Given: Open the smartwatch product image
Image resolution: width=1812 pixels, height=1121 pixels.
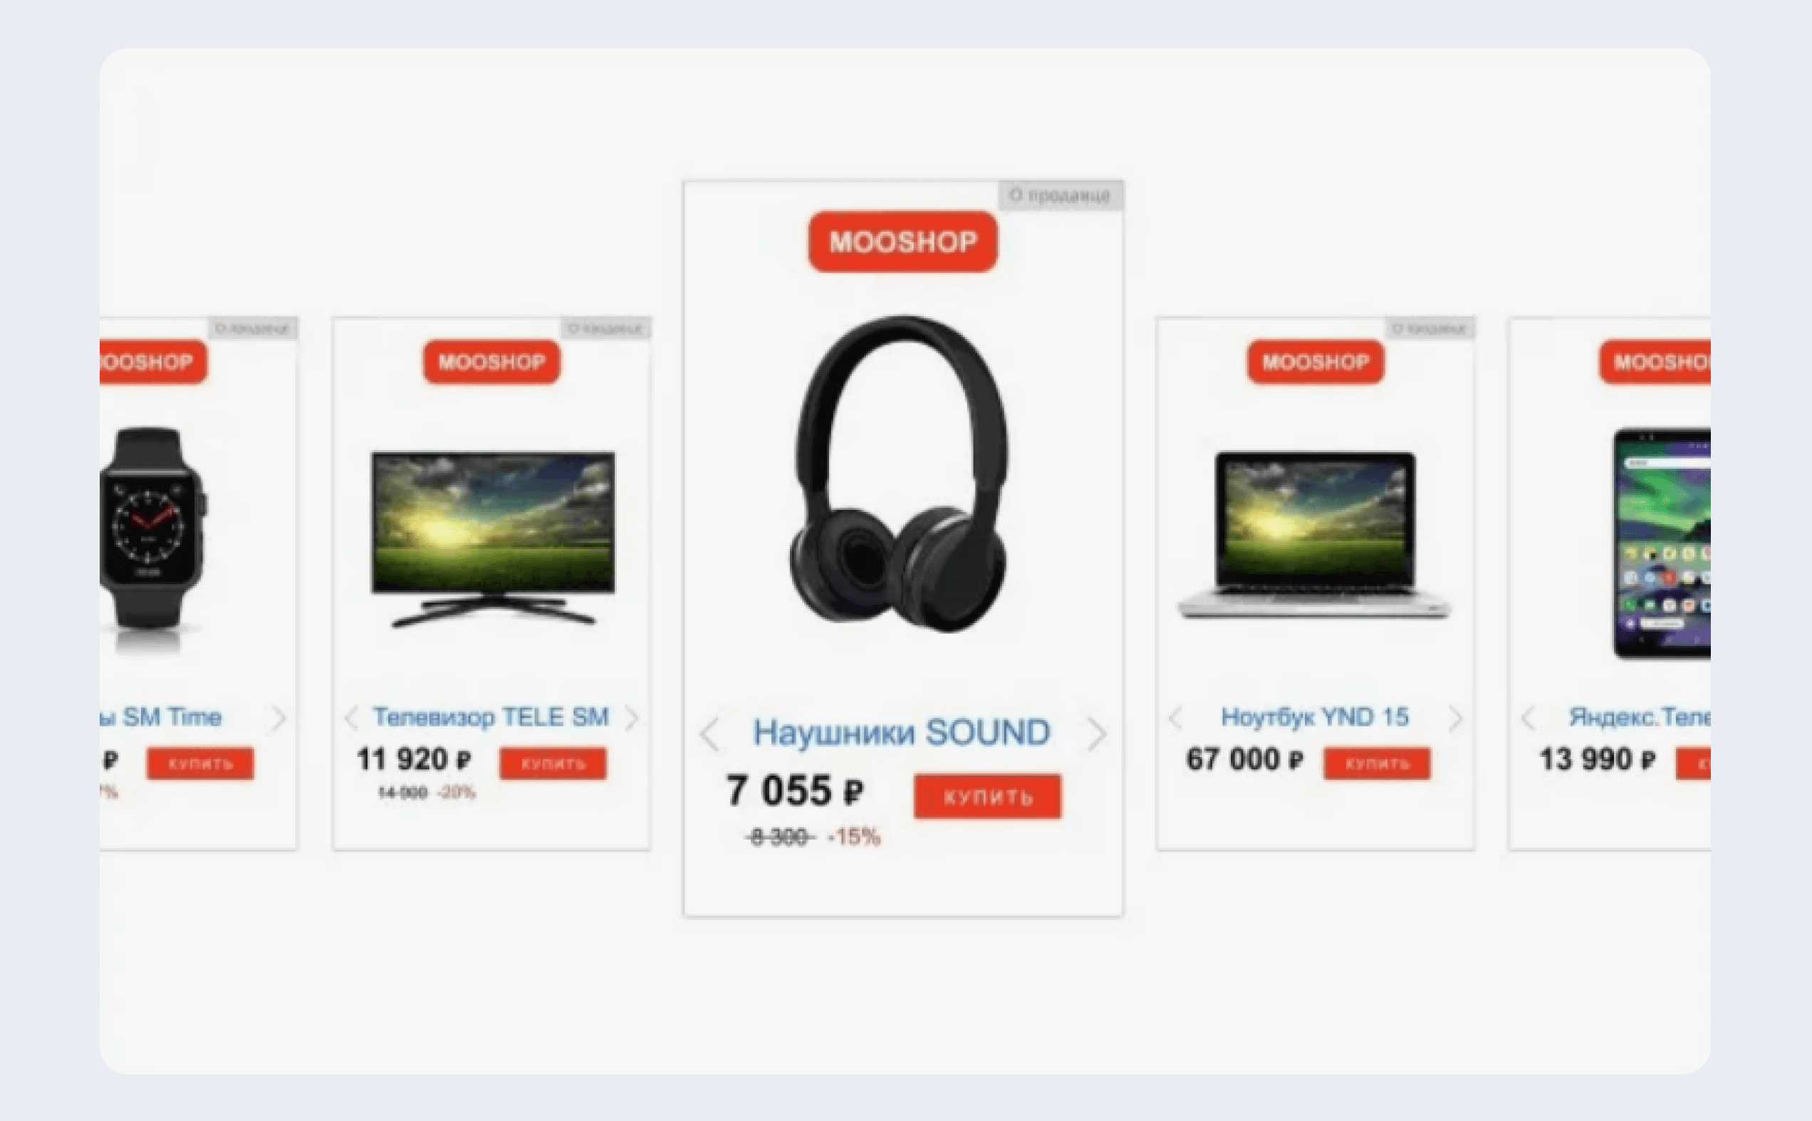Looking at the screenshot, I should [x=153, y=539].
